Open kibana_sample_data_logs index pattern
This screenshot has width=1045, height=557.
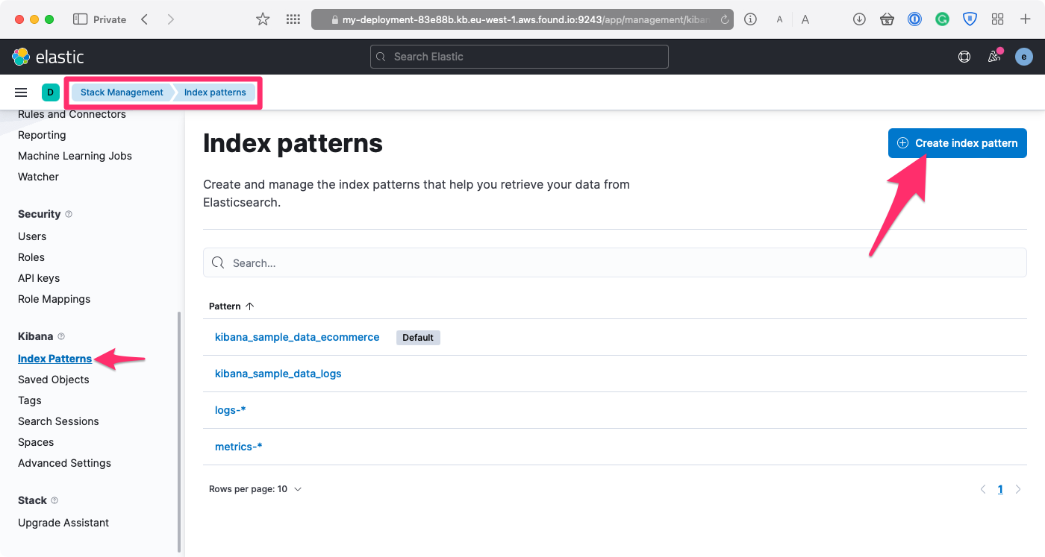[278, 374]
